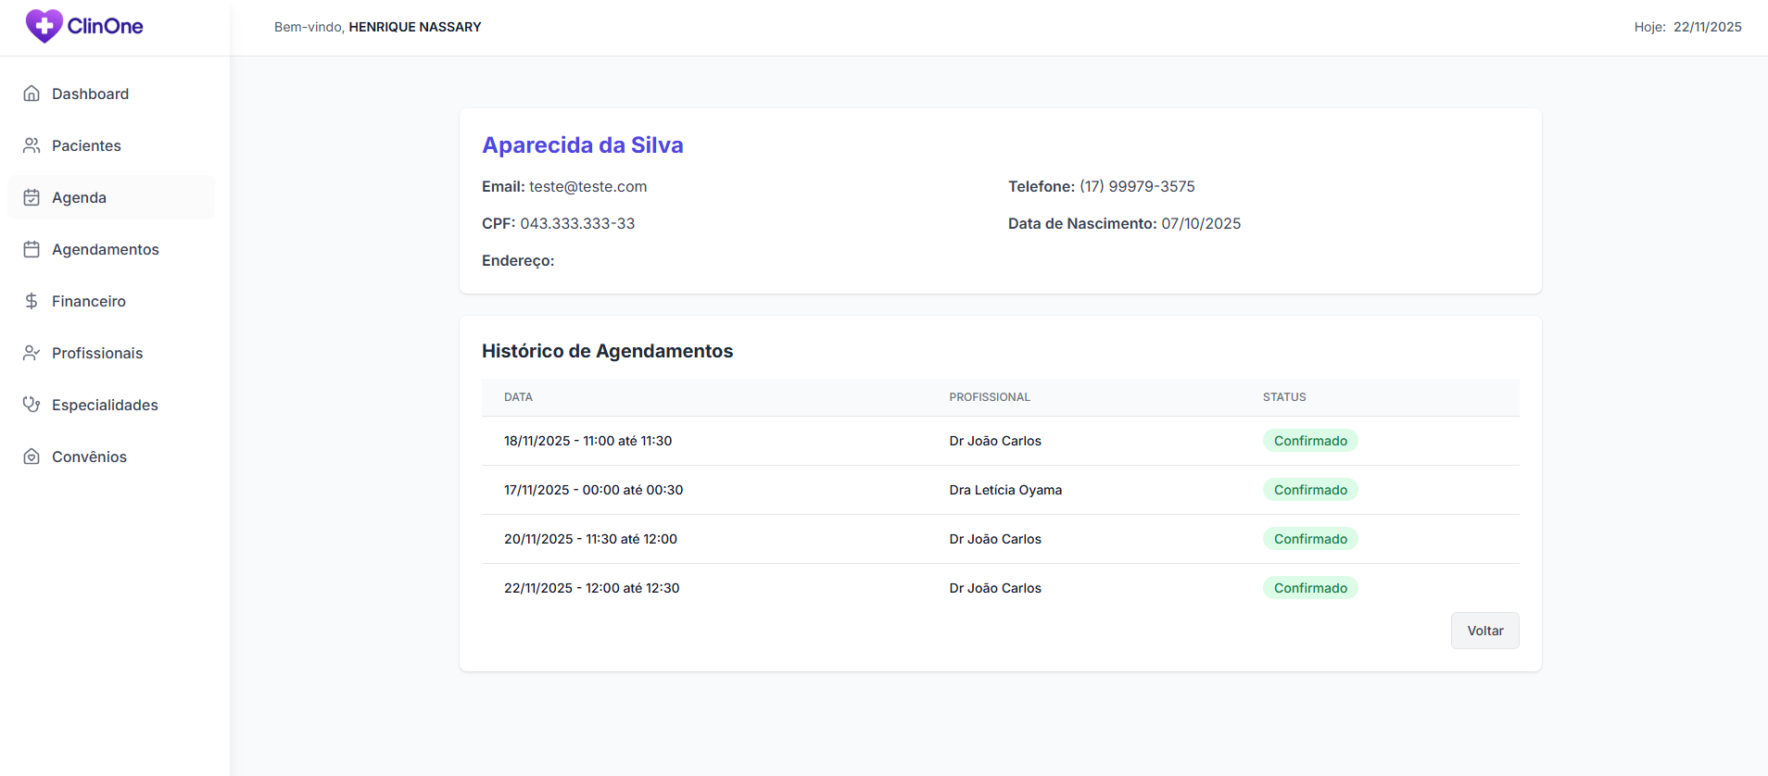
Task: Click the Profissionais user-check icon
Action: (32, 353)
